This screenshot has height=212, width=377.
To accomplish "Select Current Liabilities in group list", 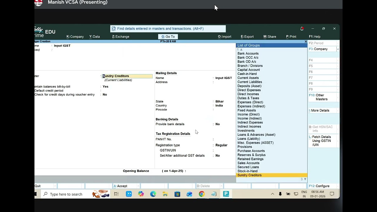I will click(250, 82).
